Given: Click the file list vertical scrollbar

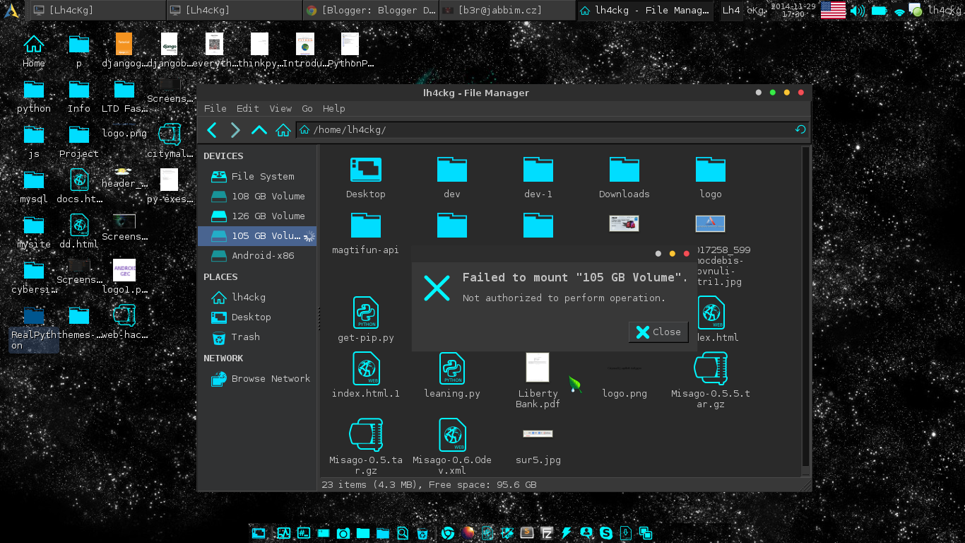Looking at the screenshot, I should pos(806,311).
